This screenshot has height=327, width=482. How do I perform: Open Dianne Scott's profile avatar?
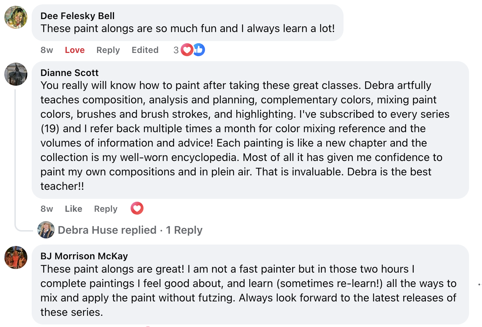[16, 74]
